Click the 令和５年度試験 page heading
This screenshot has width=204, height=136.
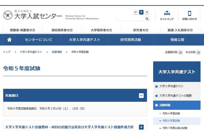point(22,68)
